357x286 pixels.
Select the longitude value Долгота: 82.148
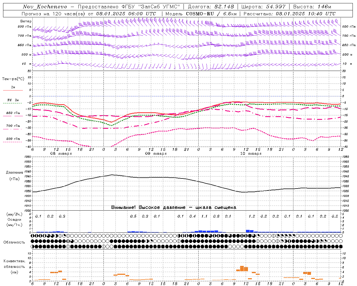point(211,7)
